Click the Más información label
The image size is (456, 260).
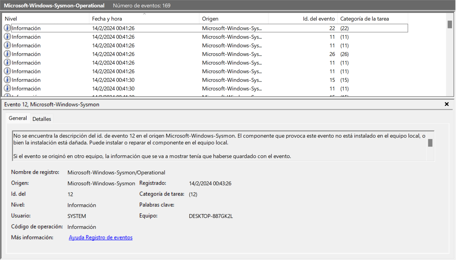pos(32,238)
